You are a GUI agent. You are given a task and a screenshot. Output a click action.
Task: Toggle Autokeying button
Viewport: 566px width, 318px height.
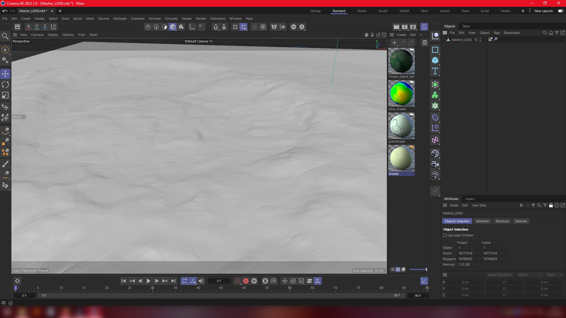click(246, 281)
